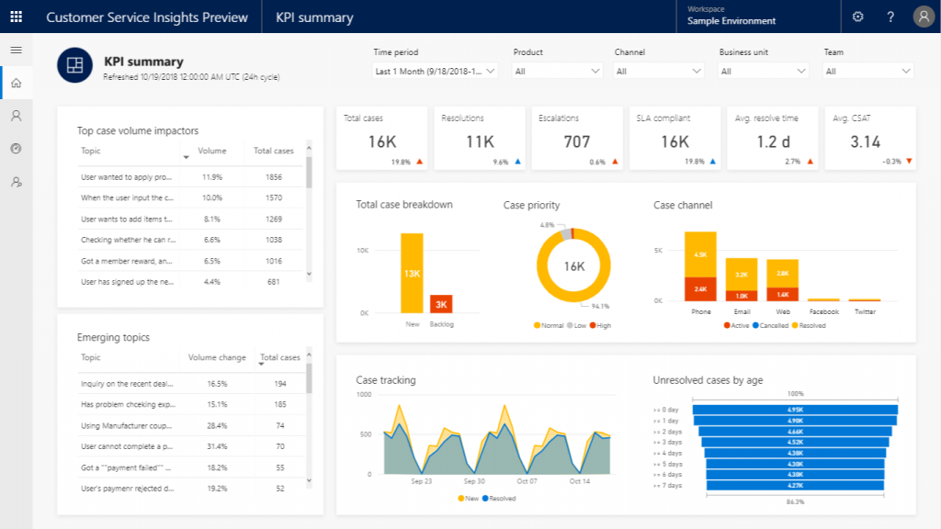Select the Home icon in the sidebar
941x529 pixels.
(15, 81)
